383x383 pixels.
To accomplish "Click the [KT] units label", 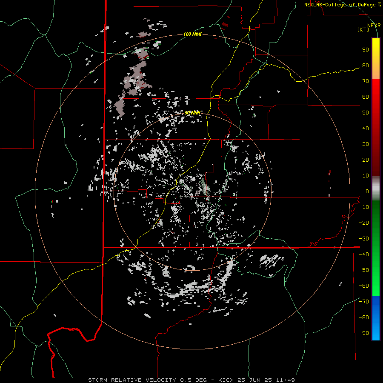I will click(x=363, y=29).
